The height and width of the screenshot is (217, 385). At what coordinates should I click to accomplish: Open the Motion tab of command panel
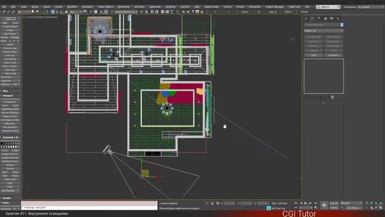pos(325,19)
